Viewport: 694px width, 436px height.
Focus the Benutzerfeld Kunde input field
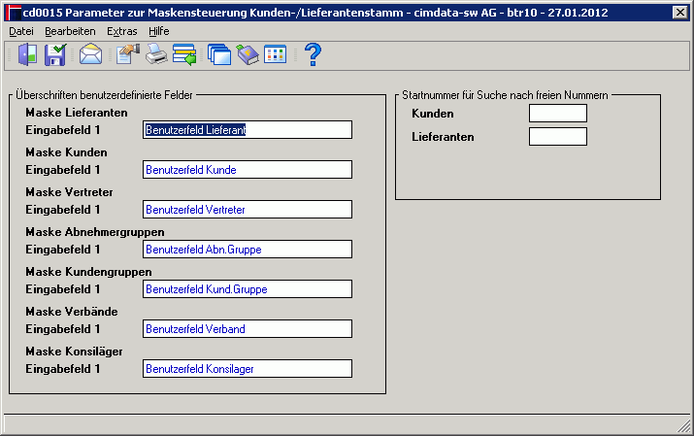point(248,170)
